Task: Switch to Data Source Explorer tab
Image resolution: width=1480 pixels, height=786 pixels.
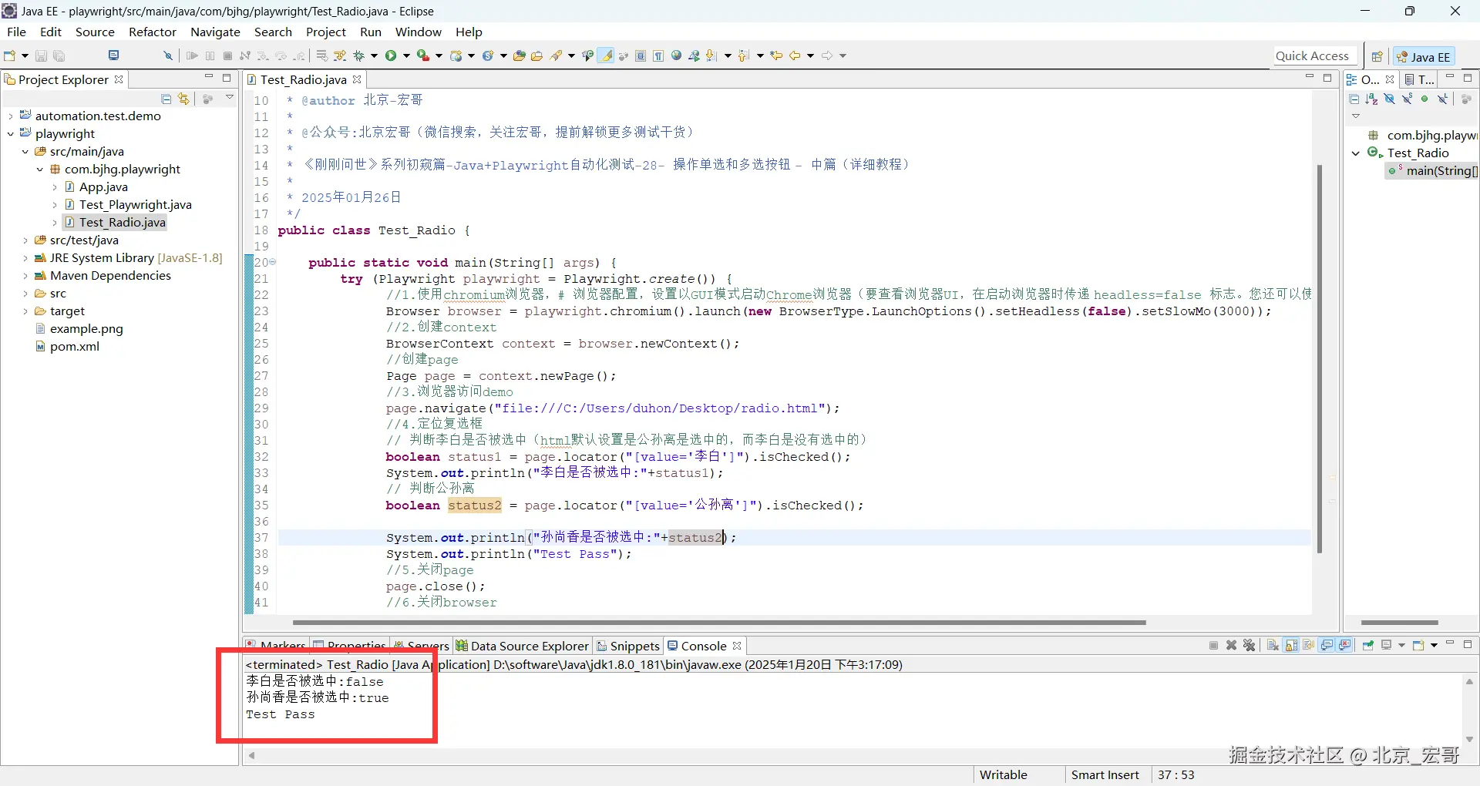Action: [x=523, y=646]
